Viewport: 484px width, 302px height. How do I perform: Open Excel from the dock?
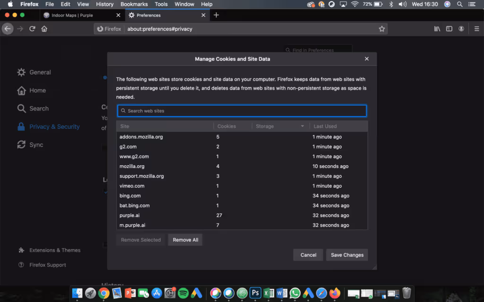[269, 293]
